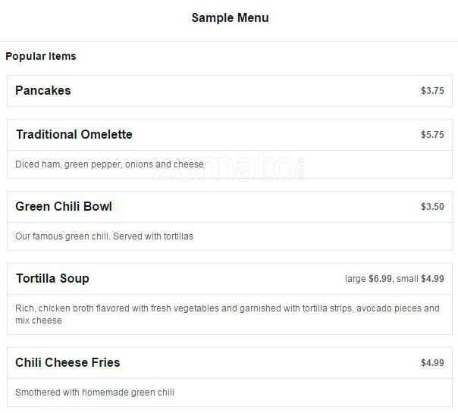Select the Tortilla Soup item name
The image size is (458, 413).
coord(52,278)
